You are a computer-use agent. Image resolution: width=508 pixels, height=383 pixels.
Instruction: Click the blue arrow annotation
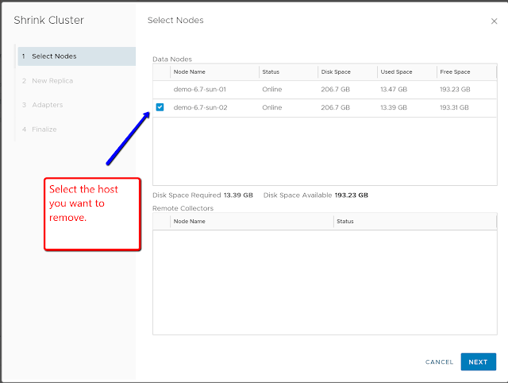click(x=129, y=139)
